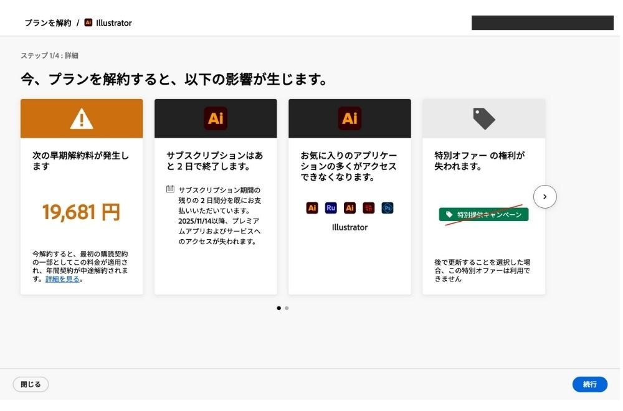The height and width of the screenshot is (411, 623).
Task: Click the 特別オファー の権利が失われます heading
Action: pyautogui.click(x=480, y=161)
